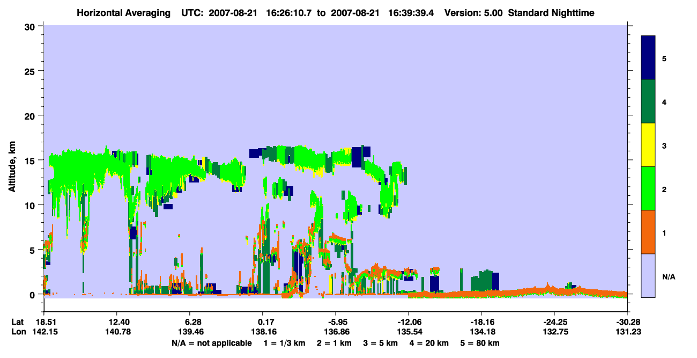697x358 pixels.
Task: Click legend text '3 = 5 km'
Action: point(381,343)
